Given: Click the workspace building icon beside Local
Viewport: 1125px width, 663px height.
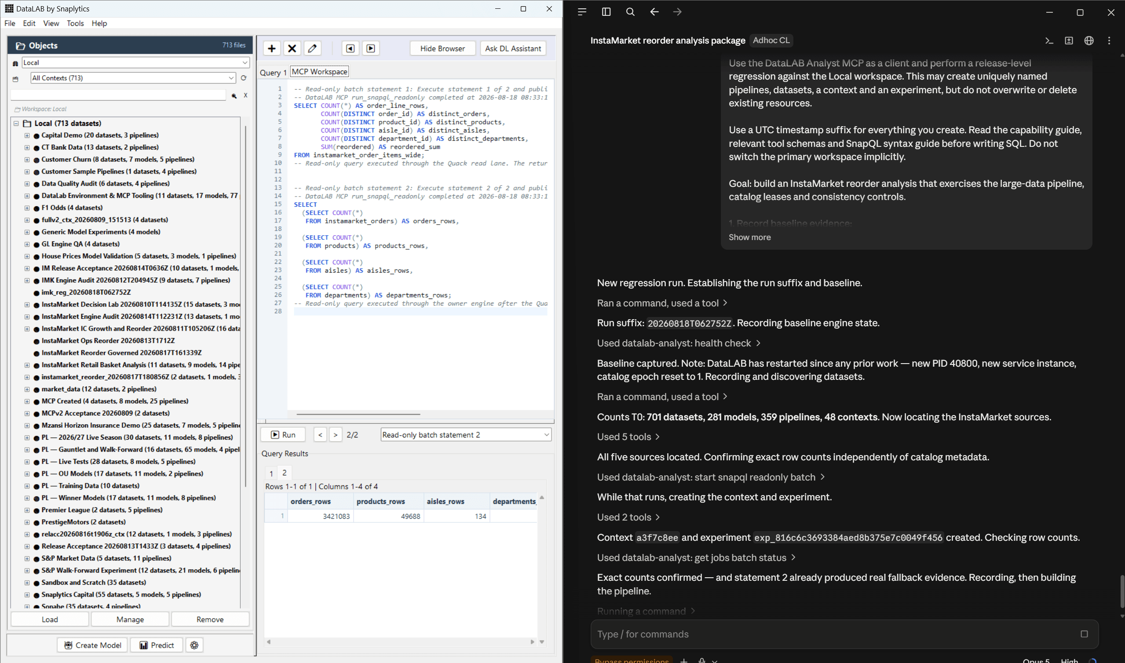Looking at the screenshot, I should [x=16, y=63].
